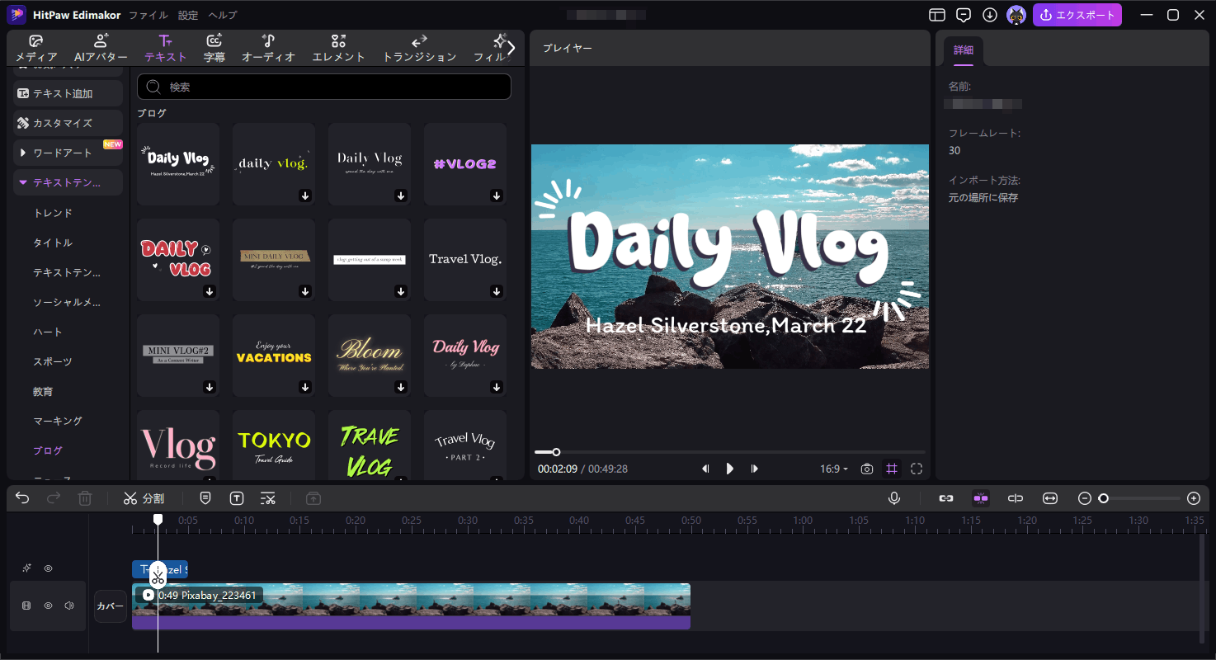Select the TOKYO Travel Guide template
Viewport: 1216px width, 660px height.
[x=274, y=445]
